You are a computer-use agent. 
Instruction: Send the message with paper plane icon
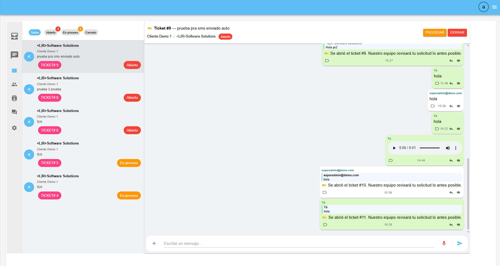(x=460, y=243)
